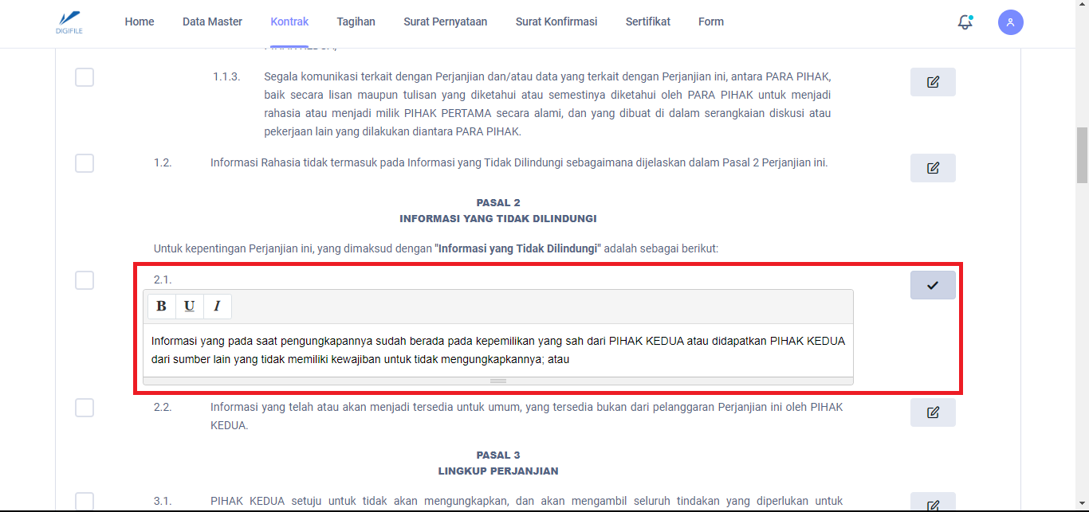
Task: Check the box for clause 1.1.3
Action: (x=85, y=77)
